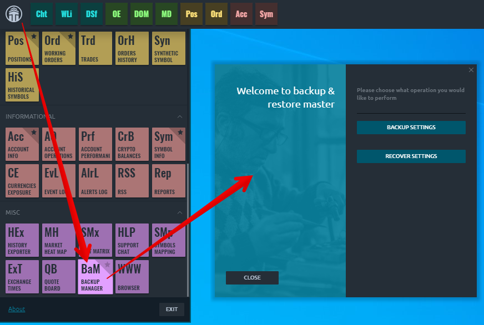
Task: Click the main menu logo button
Action: (14, 14)
